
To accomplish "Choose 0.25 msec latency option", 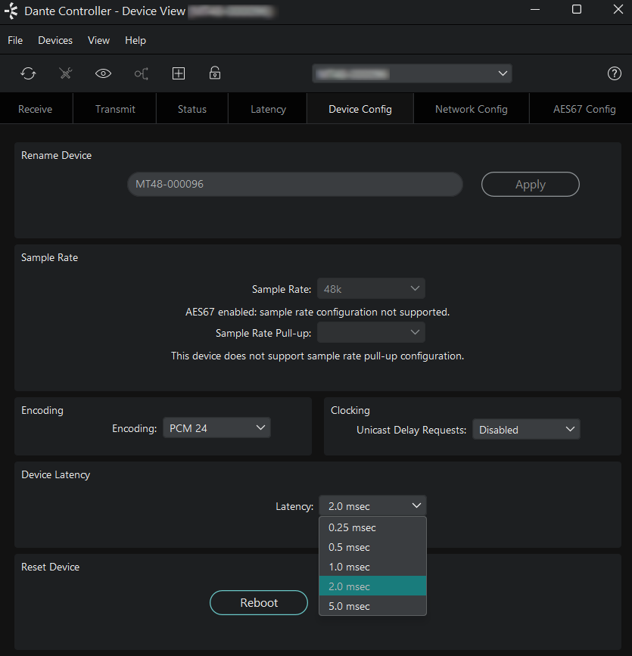I will [372, 527].
